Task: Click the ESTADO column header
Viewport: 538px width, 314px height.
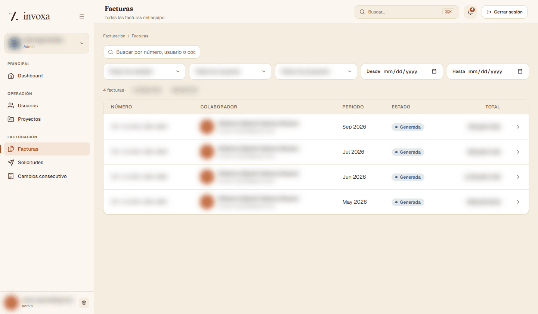Action: tap(401, 107)
